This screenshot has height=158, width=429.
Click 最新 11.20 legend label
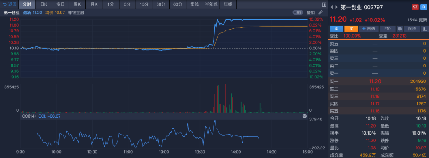tap(33, 13)
